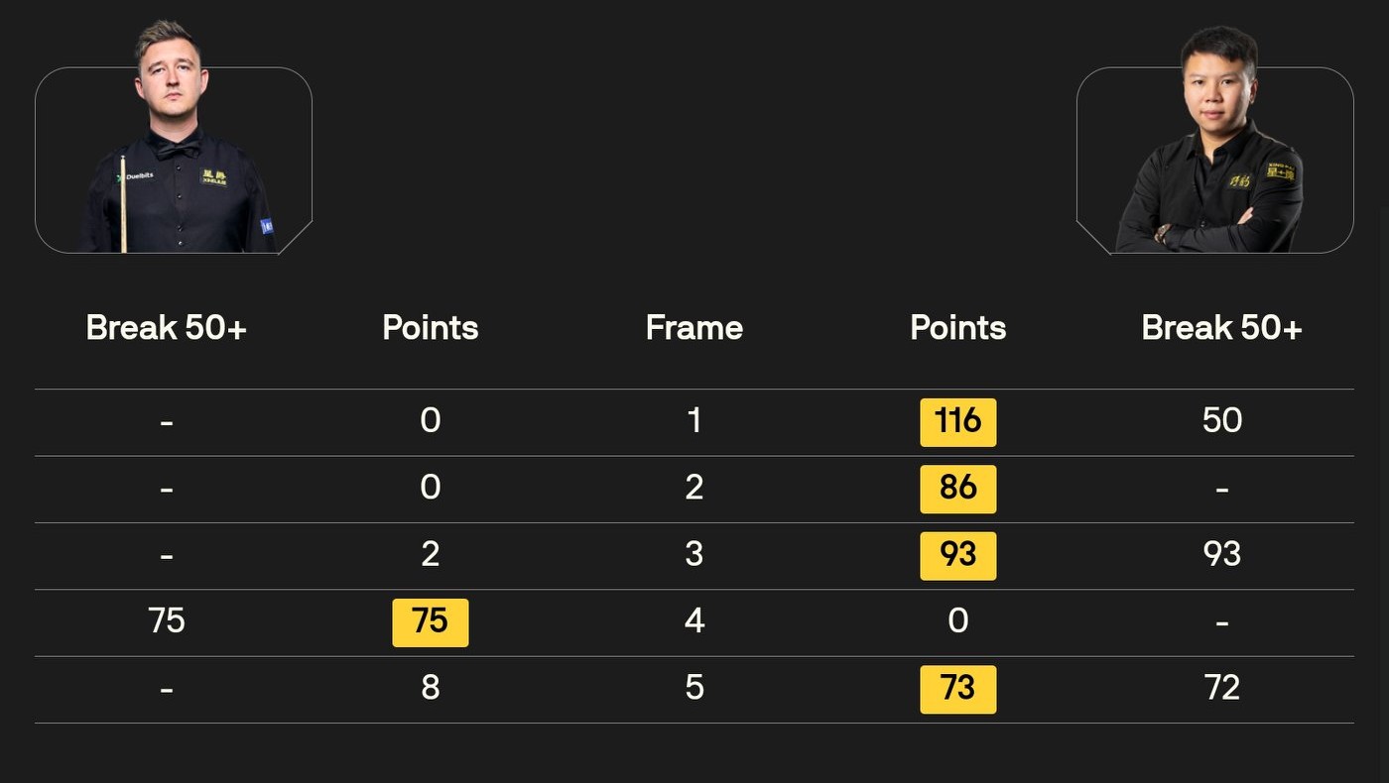
Task: Click frame number 1 in the table
Action: [694, 421]
